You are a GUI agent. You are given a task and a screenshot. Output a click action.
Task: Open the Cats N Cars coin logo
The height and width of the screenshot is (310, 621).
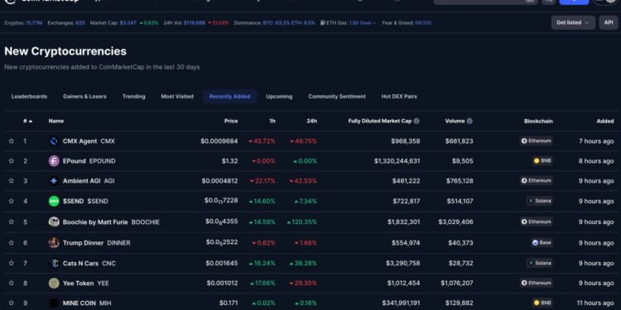tap(54, 263)
